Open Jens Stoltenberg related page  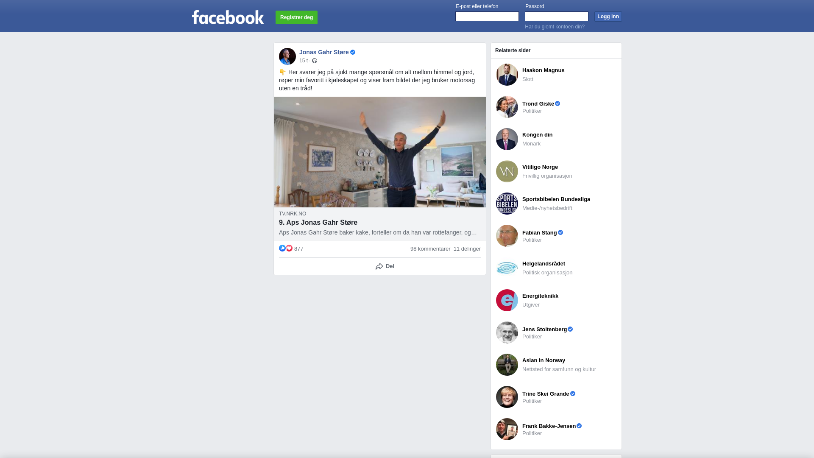[544, 329]
